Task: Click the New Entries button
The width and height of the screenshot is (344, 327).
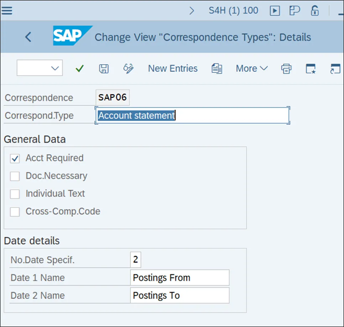Action: coord(173,68)
